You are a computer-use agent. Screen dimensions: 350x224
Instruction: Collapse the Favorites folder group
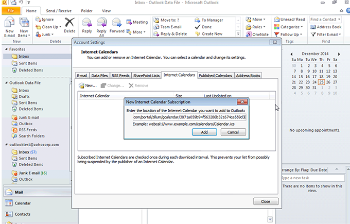(6, 49)
